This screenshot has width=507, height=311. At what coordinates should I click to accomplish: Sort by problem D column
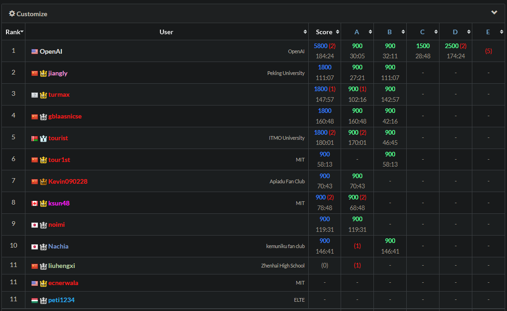coord(469,32)
